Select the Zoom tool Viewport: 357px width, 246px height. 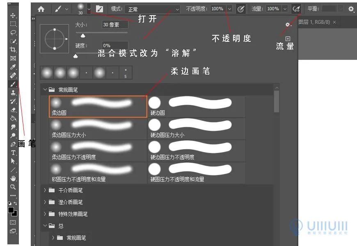pyautogui.click(x=14, y=187)
